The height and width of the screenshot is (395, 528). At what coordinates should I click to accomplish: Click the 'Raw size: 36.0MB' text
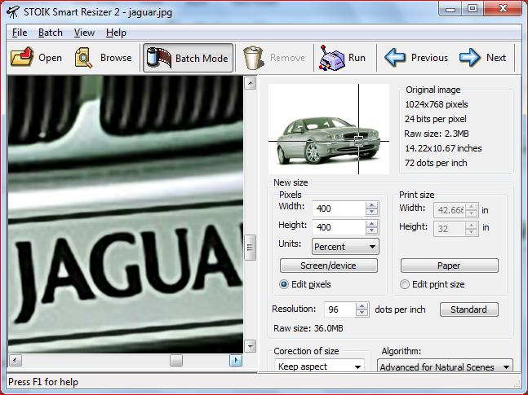point(308,328)
